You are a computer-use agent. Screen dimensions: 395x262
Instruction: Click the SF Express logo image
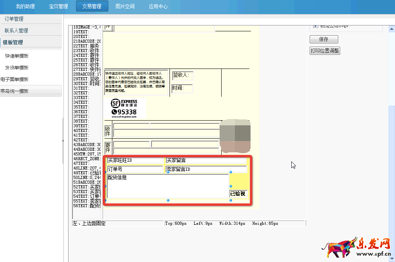(124, 108)
